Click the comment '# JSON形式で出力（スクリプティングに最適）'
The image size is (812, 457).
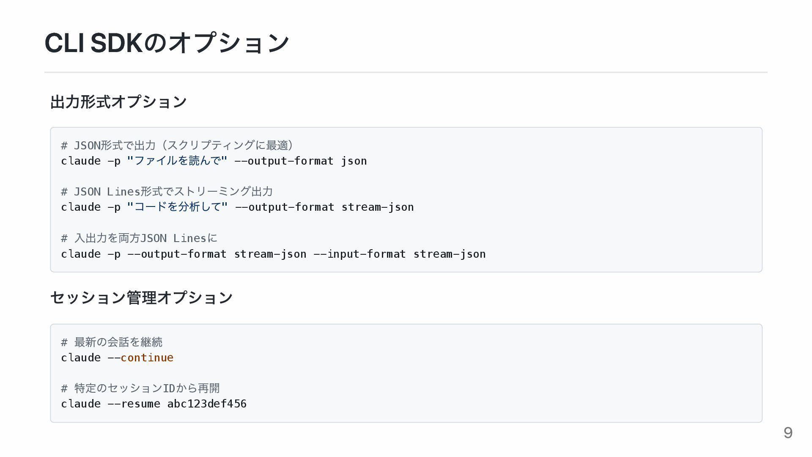(178, 146)
